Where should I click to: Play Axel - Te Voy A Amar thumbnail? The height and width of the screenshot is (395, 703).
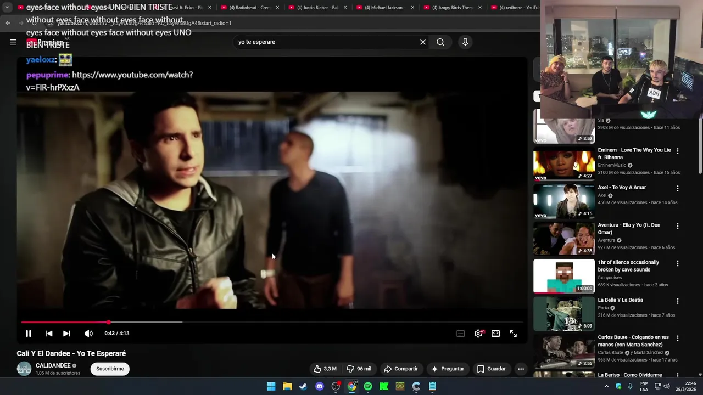coord(564,201)
